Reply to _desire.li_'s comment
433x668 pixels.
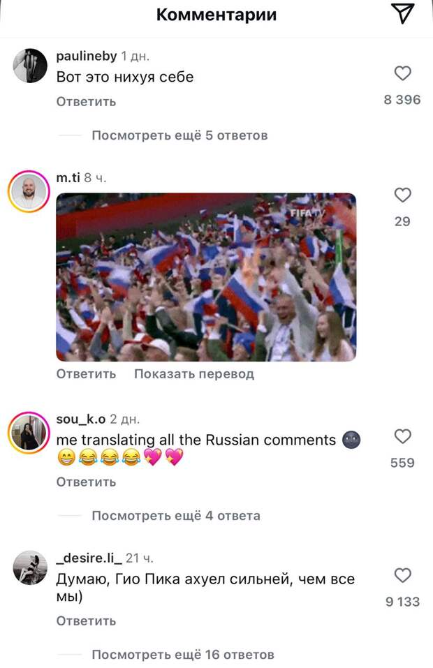coord(86,621)
